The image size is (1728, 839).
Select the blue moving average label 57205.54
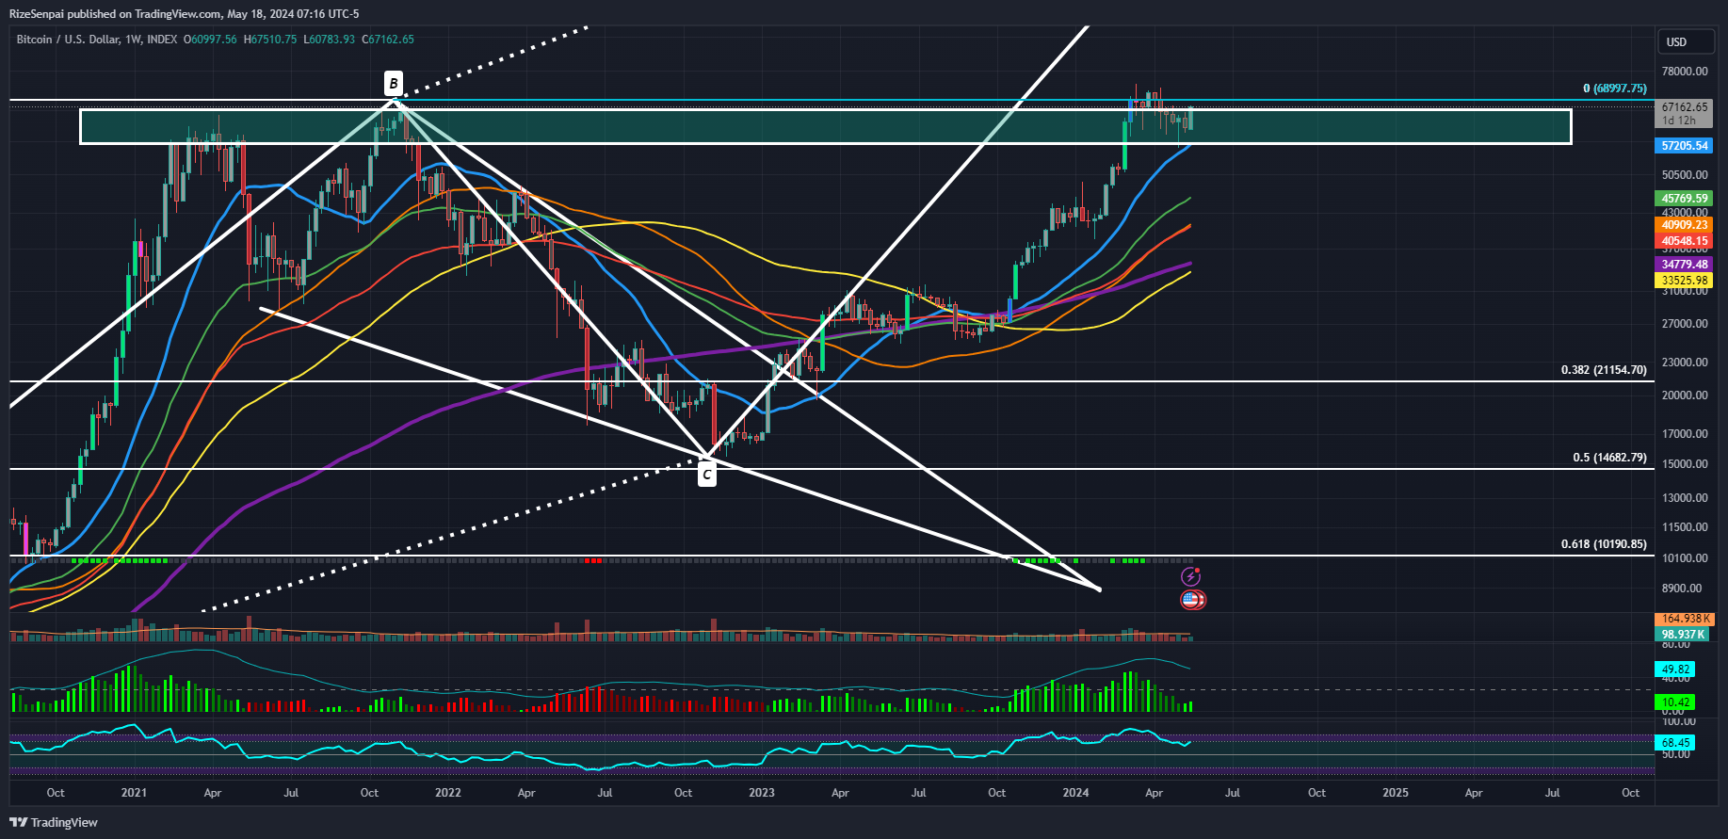[x=1684, y=146]
